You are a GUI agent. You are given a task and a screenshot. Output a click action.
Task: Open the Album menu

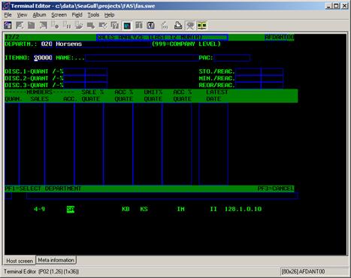[x=39, y=15]
